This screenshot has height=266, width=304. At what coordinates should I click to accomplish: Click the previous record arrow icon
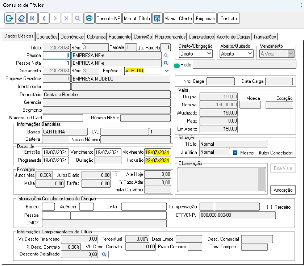pyautogui.click(x=44, y=19)
